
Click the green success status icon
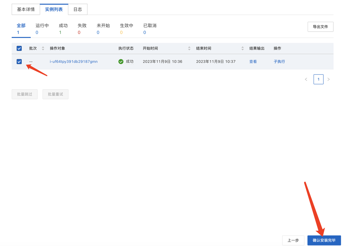(121, 61)
